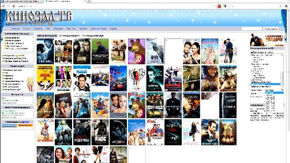Open Персоны in site navigation

click(58, 29)
